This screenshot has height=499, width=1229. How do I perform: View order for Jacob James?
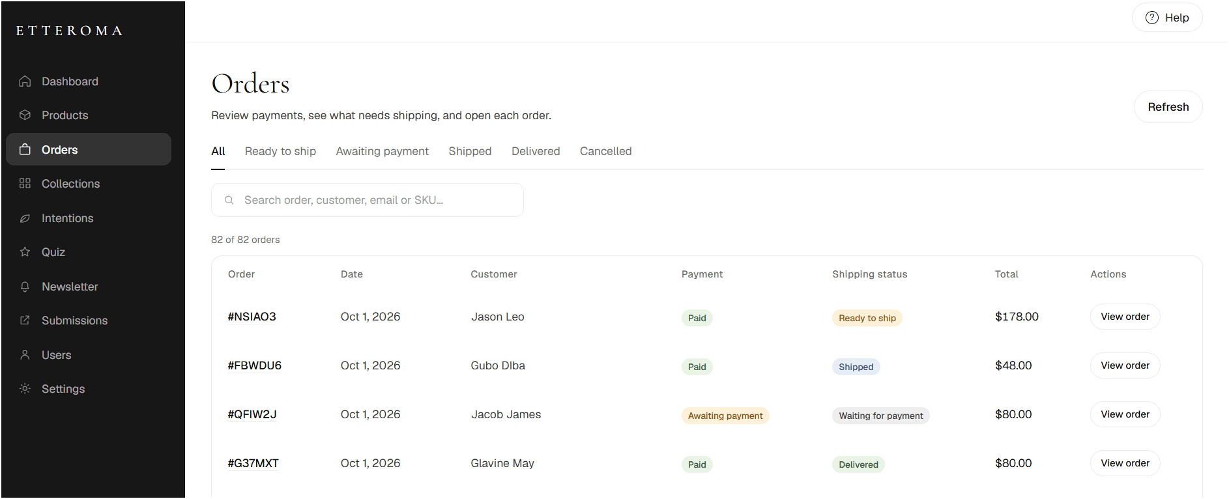pos(1125,414)
